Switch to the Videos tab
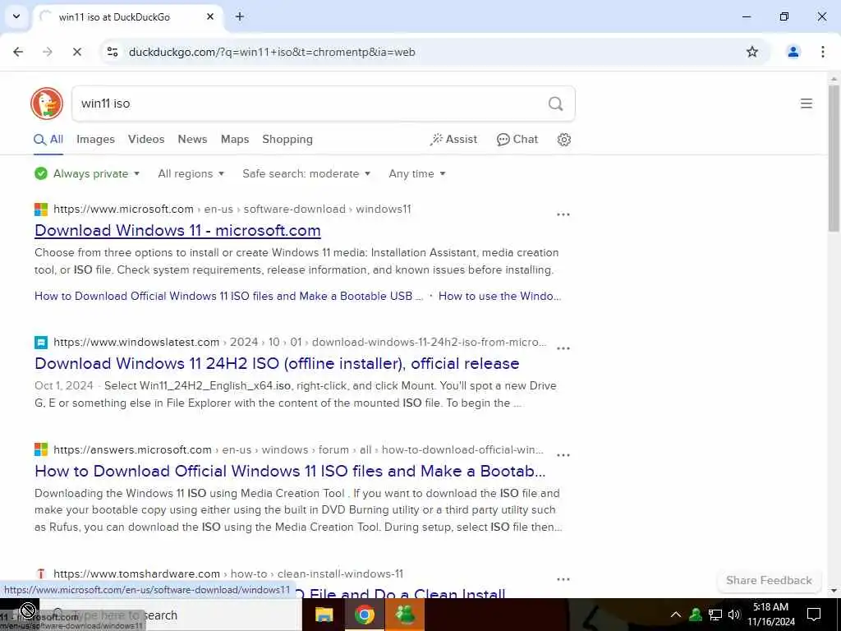The width and height of the screenshot is (841, 631). (x=146, y=140)
